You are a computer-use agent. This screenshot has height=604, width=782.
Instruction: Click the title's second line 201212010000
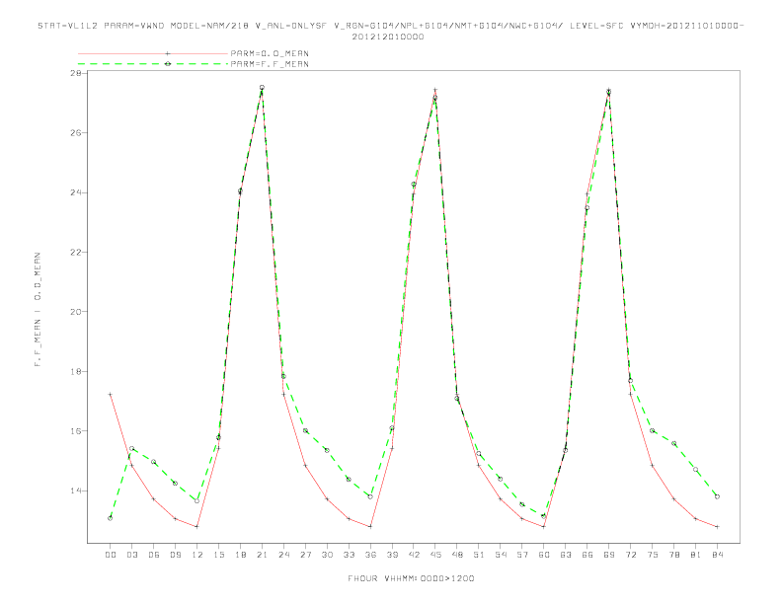click(388, 37)
